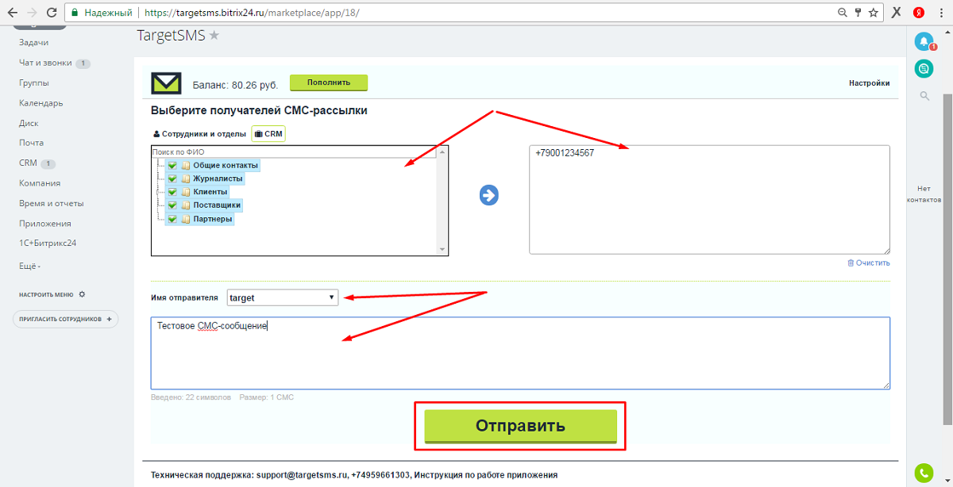Add TargetSMS to favorites with the star
Screen dimensions: 953x487
[214, 36]
